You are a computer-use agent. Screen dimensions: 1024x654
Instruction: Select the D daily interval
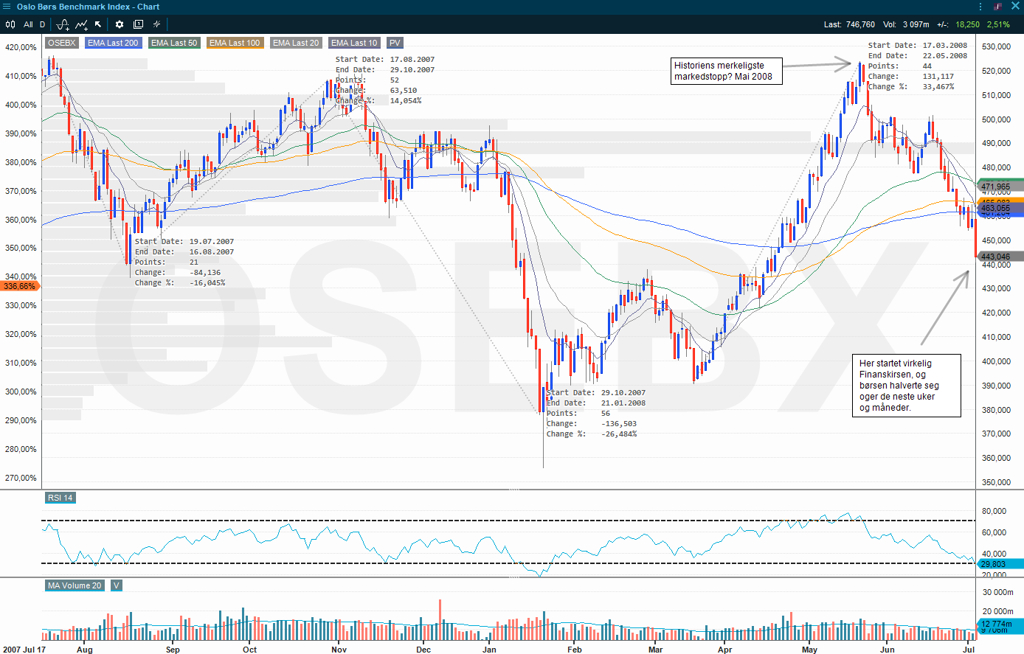pyautogui.click(x=42, y=24)
